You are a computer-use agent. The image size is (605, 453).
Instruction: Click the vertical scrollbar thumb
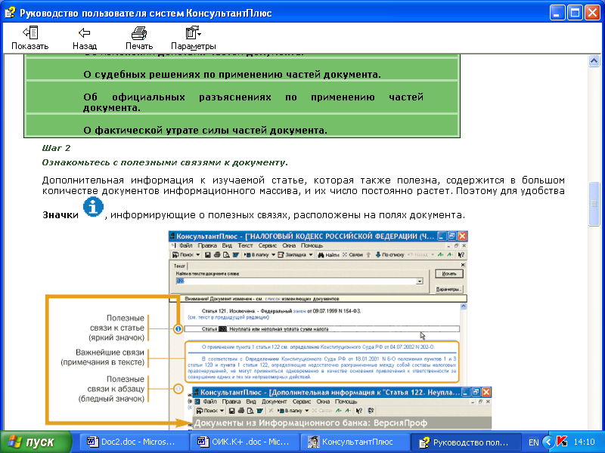(x=594, y=203)
